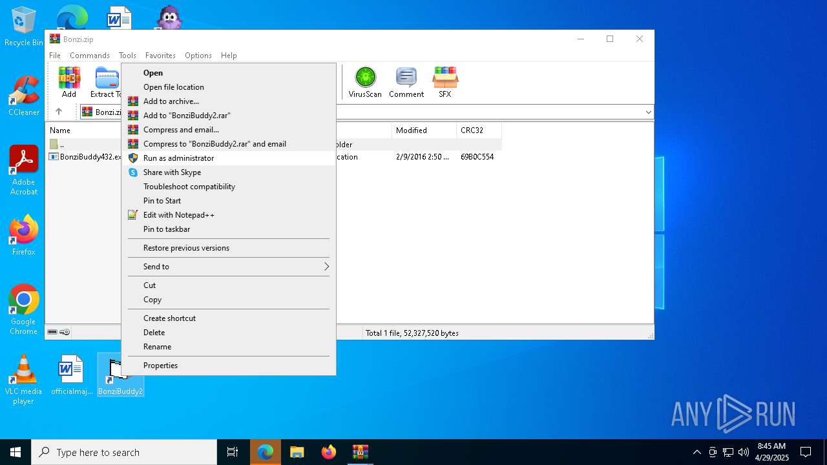Select Troubleshoot compatibility
827x465 pixels.
pos(229,187)
